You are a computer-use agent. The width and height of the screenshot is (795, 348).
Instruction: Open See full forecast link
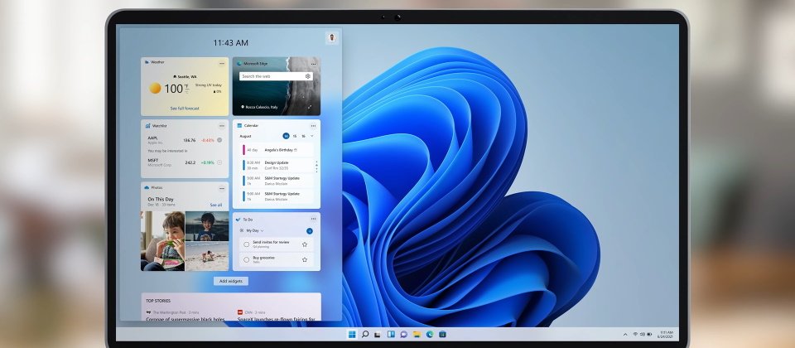point(185,109)
